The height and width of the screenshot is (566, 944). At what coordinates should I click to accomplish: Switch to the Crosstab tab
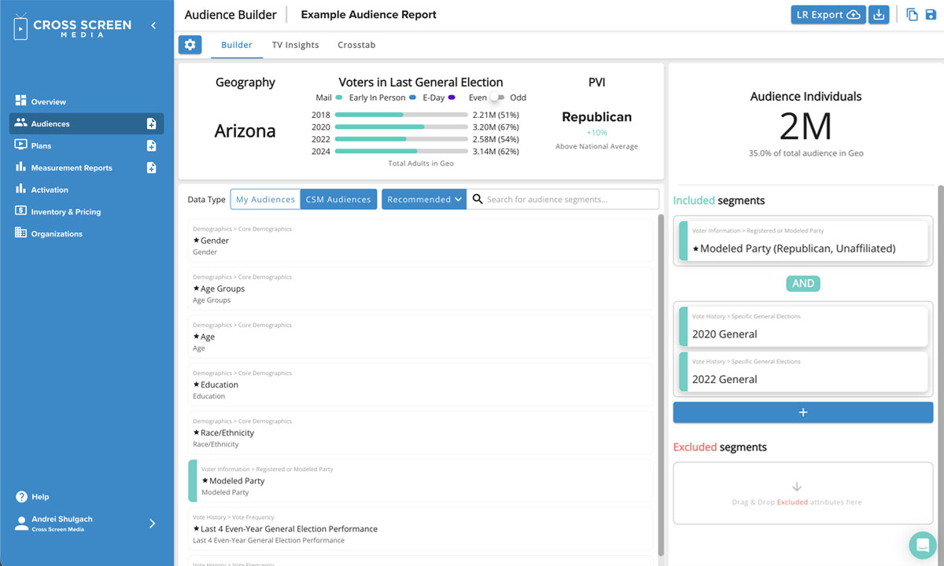point(356,45)
